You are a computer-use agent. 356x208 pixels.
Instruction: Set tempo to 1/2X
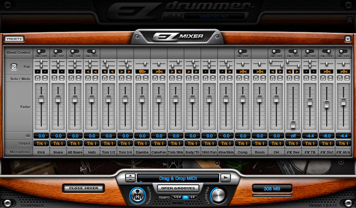(x=177, y=197)
